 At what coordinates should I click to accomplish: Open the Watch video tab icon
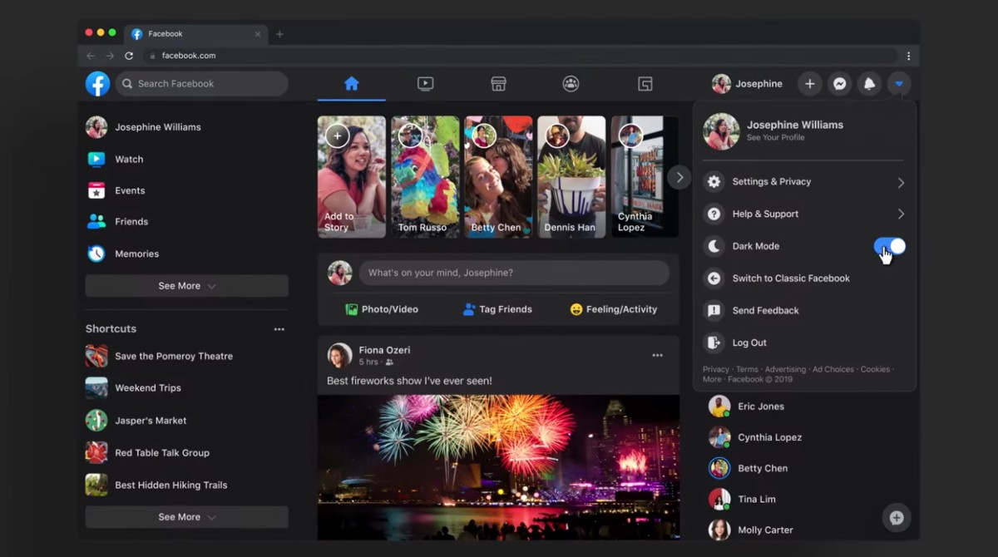click(425, 84)
